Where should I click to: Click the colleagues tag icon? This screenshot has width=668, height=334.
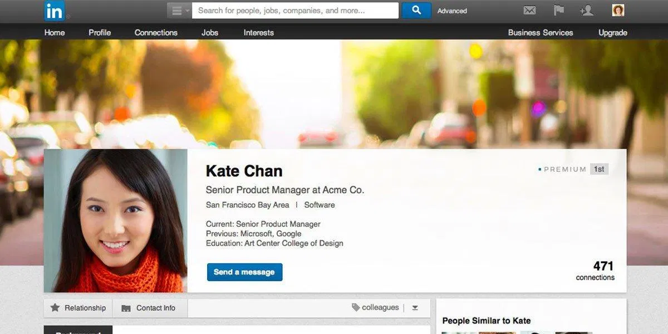(x=355, y=307)
